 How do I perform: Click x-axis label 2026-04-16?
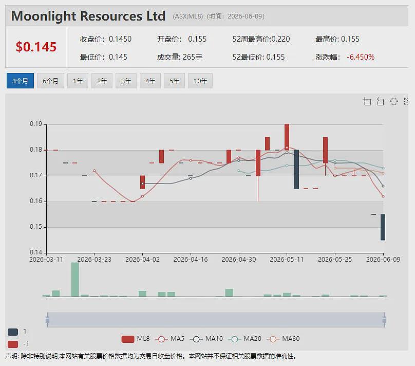[x=191, y=259]
